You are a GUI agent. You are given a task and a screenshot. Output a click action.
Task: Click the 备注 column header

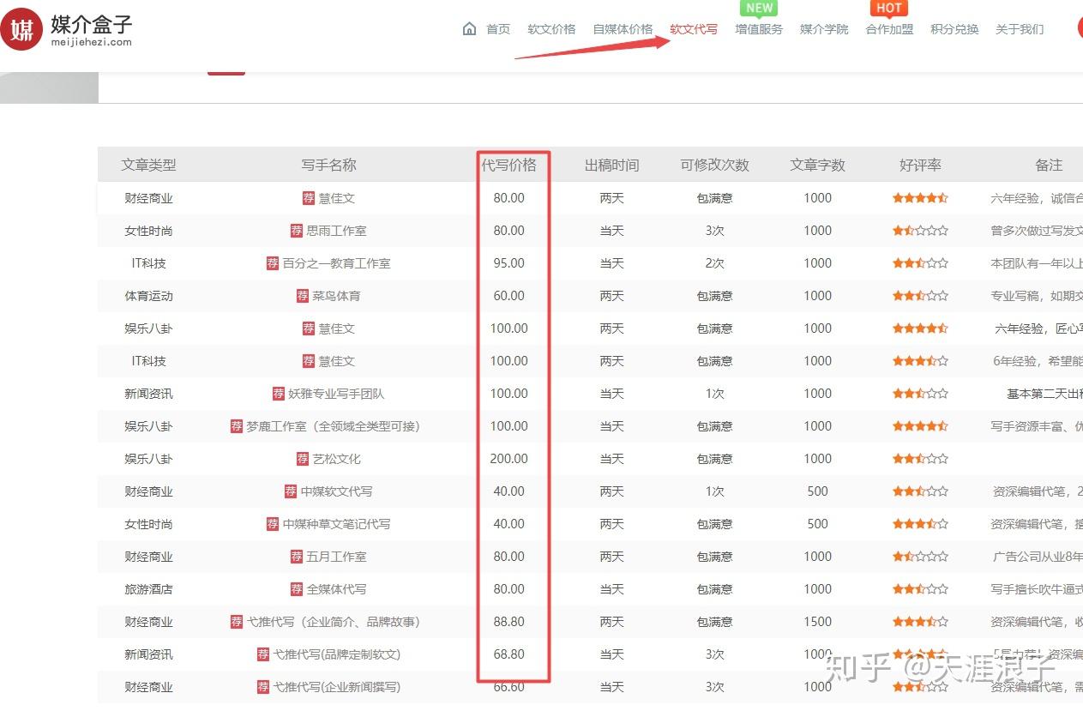(x=1049, y=165)
